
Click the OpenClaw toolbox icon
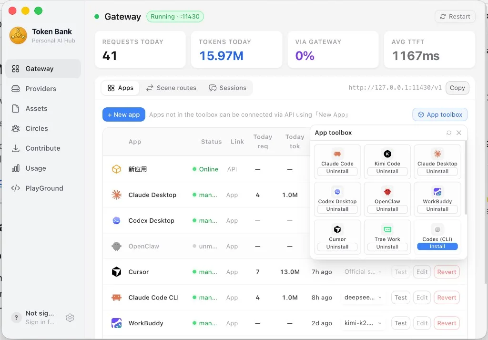[x=387, y=192]
